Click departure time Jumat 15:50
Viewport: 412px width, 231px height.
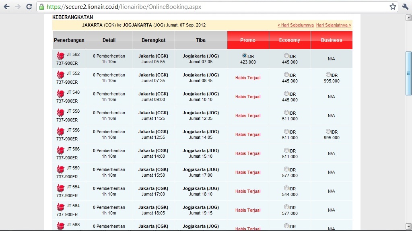point(153,175)
